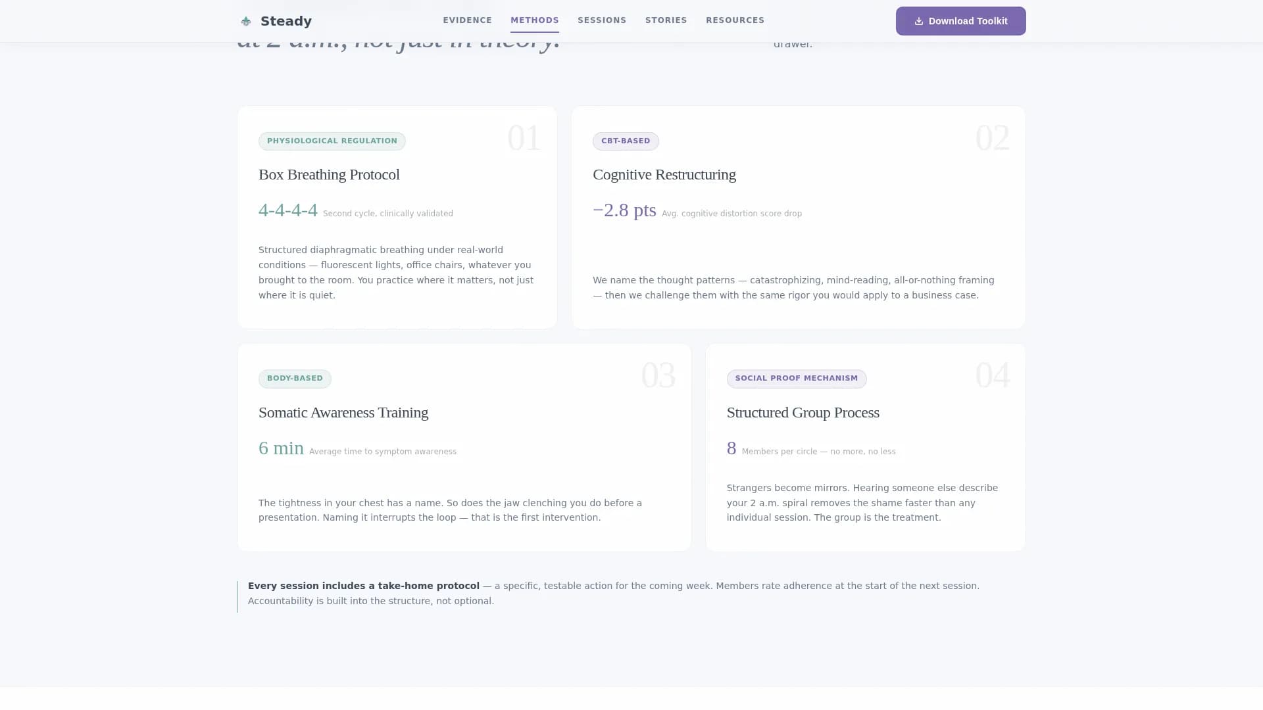Select the Methods nav item
Screen dimensions: 1263x710
(x=535, y=20)
